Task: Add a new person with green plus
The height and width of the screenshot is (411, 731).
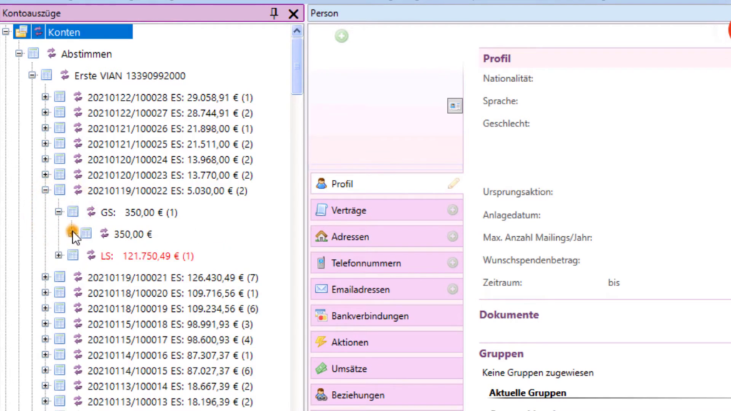Action: click(341, 36)
